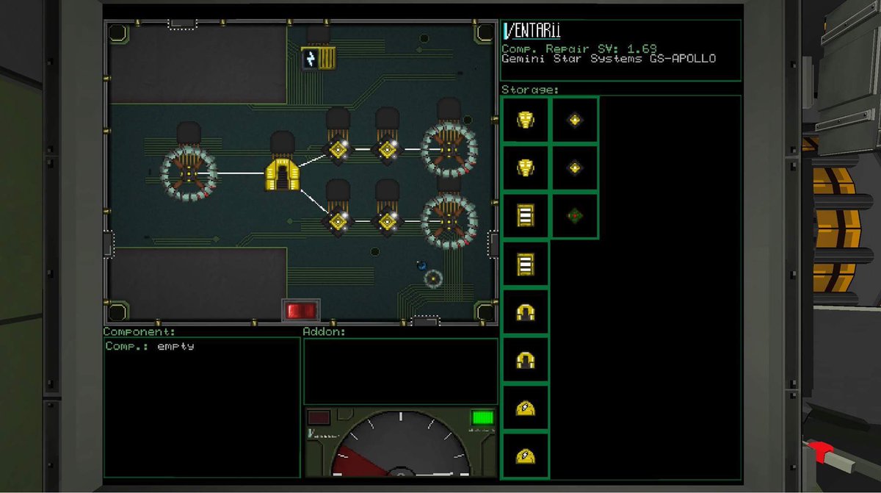The height and width of the screenshot is (493, 881).
Task: Select the red-green diamond chip in storage
Action: 574,216
